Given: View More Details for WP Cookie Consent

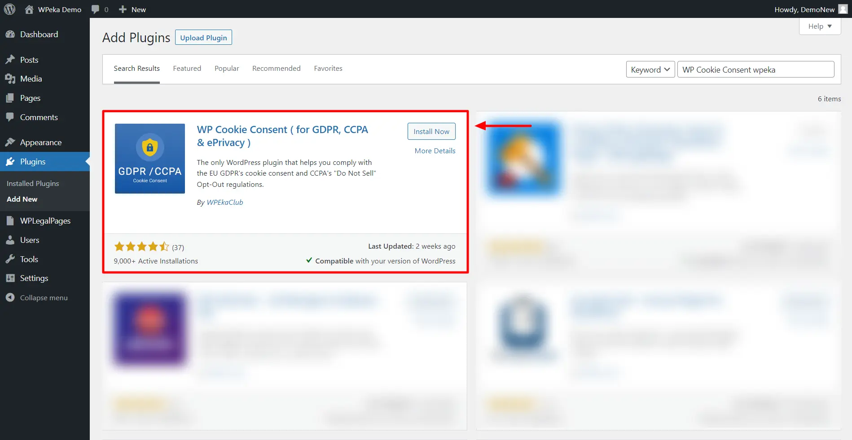Looking at the screenshot, I should point(435,151).
